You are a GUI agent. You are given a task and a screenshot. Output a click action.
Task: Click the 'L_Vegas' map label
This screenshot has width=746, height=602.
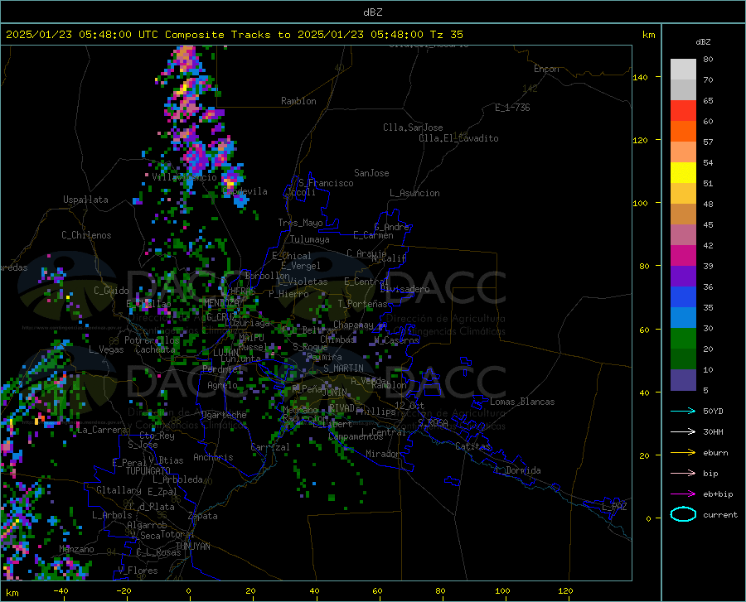tap(106, 349)
